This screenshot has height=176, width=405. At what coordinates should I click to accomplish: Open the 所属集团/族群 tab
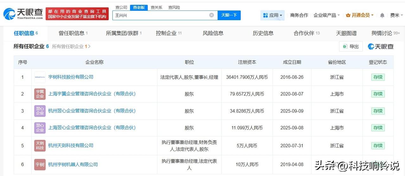coord(124,33)
